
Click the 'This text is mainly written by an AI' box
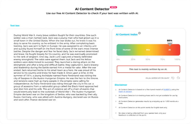[148, 69]
